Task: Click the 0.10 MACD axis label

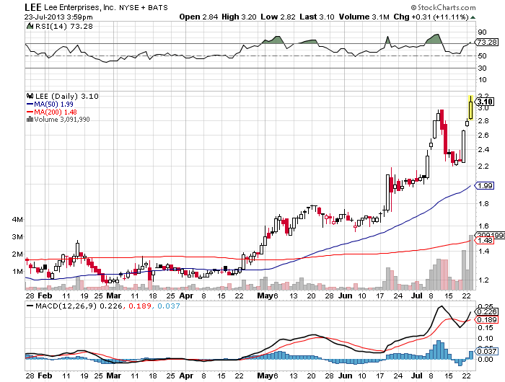Action: coord(486,339)
